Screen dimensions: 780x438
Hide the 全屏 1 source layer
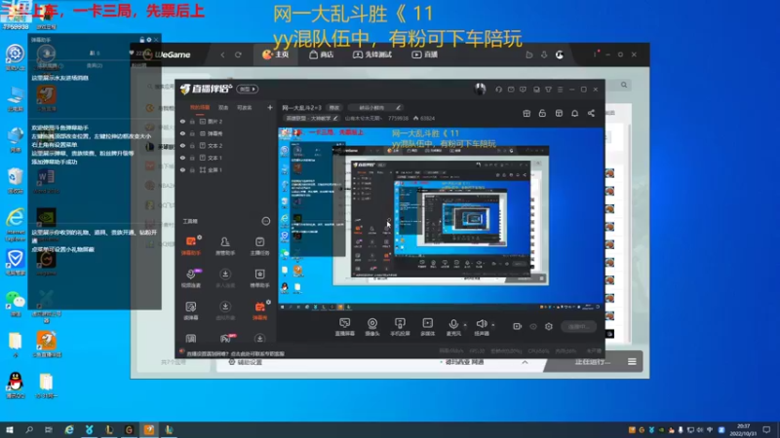click(182, 169)
